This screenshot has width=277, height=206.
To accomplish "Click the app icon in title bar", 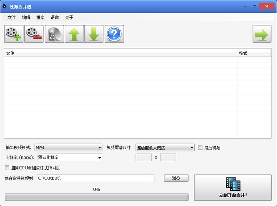I will pos(5,6).
